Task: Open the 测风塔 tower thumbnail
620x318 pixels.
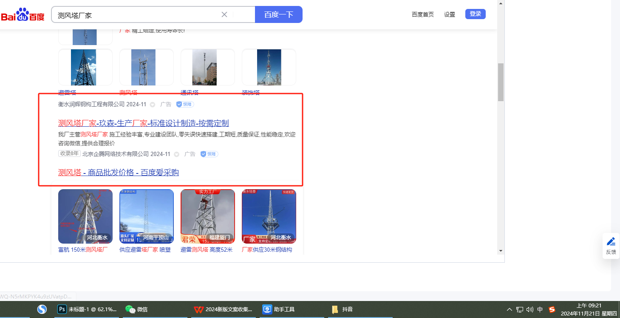Action: coord(147,67)
